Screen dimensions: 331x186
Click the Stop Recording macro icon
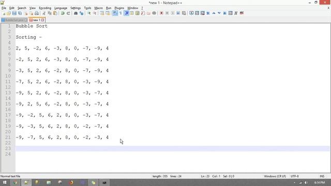pos(167,13)
